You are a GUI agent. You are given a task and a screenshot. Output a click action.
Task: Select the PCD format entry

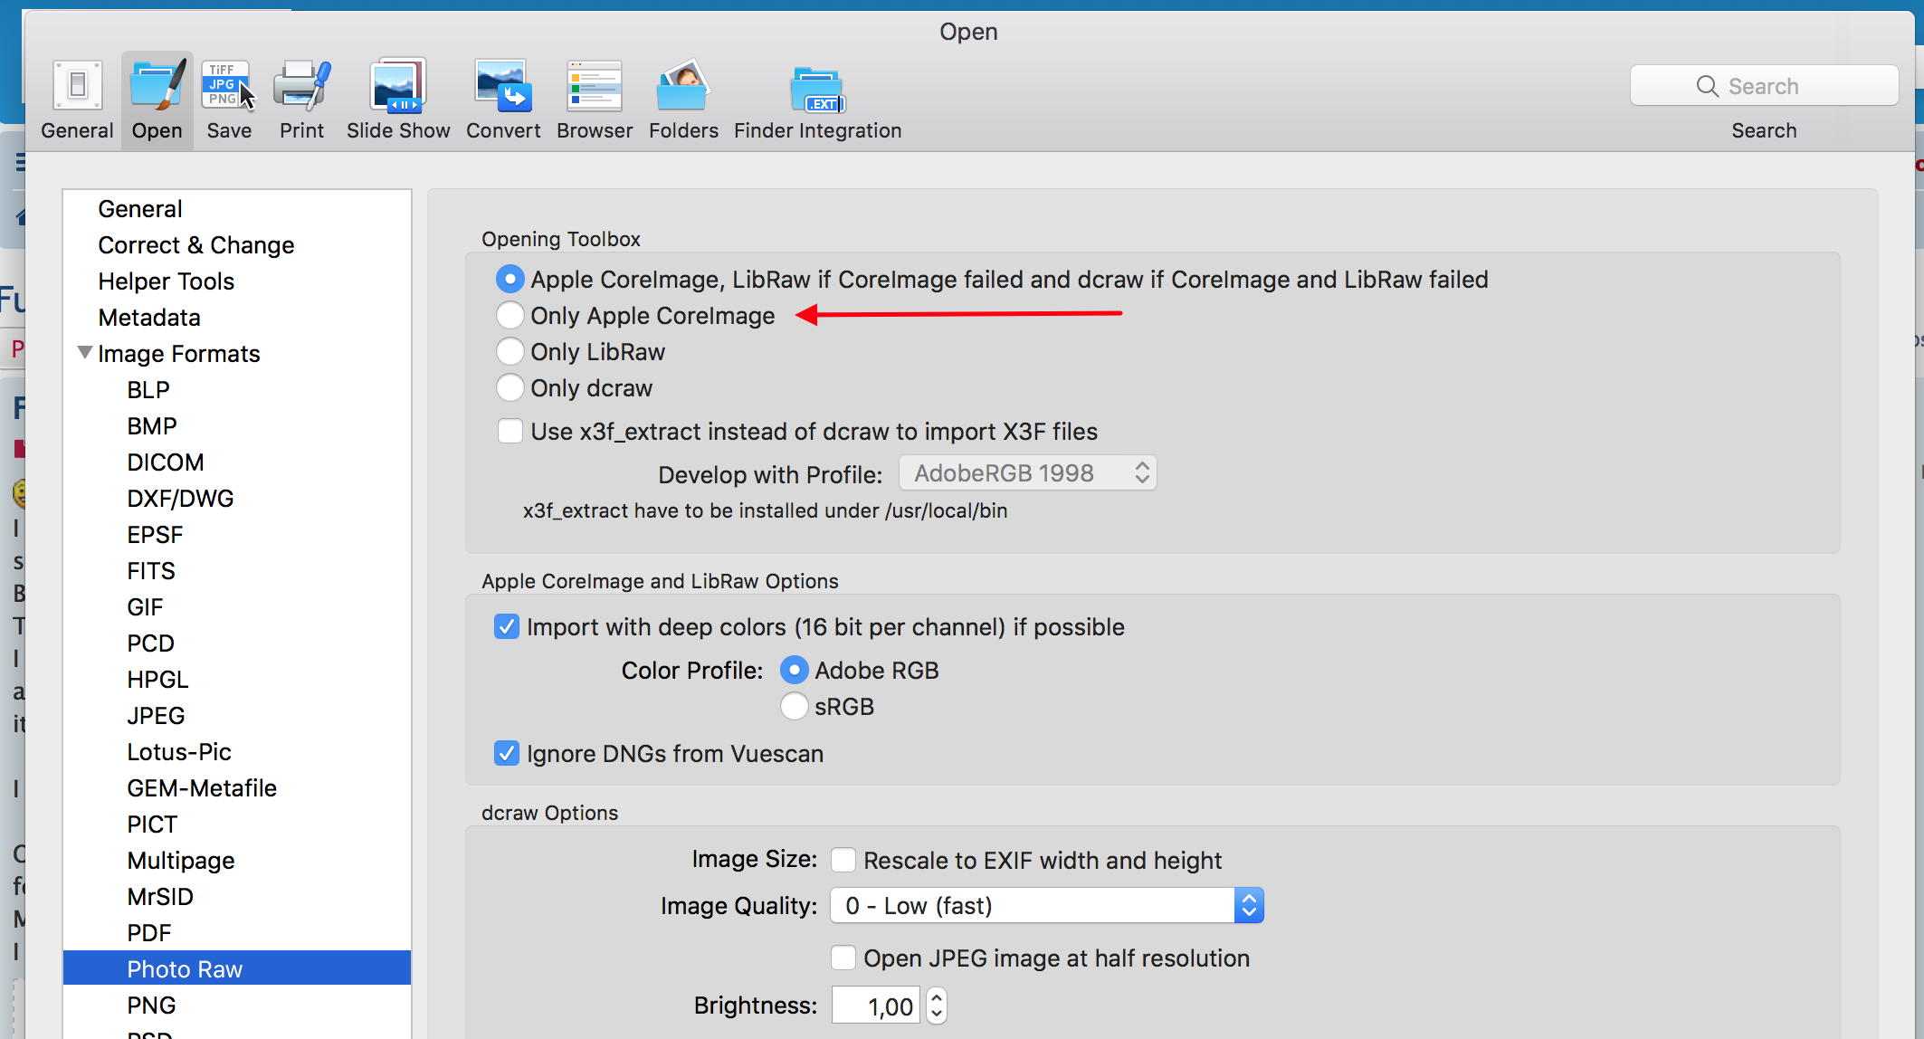(237, 643)
